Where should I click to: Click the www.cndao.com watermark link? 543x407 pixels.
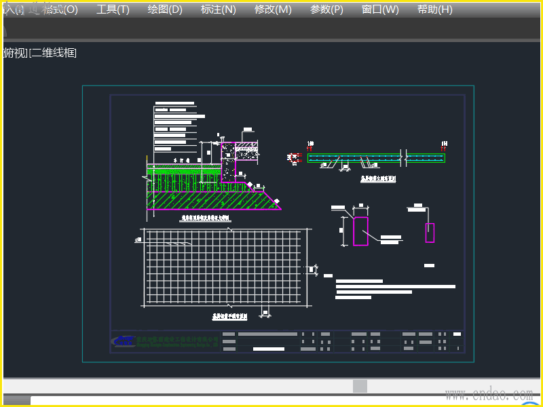coord(488,393)
